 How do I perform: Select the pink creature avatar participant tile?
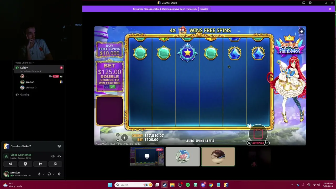pos(182,157)
